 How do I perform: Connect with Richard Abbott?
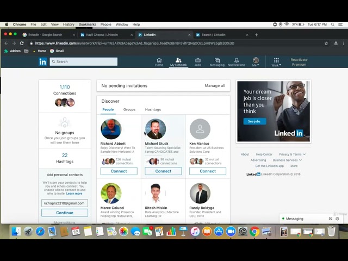[x=119, y=171]
